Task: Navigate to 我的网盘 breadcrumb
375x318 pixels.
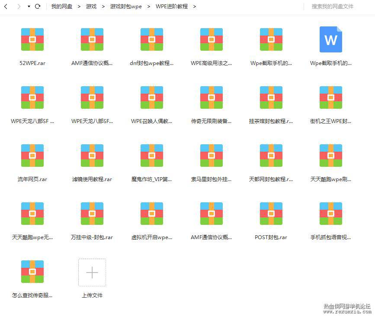Action: [x=62, y=6]
